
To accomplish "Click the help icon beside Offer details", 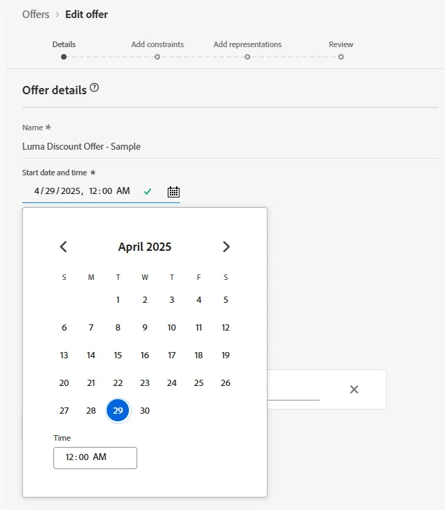I will pos(94,87).
